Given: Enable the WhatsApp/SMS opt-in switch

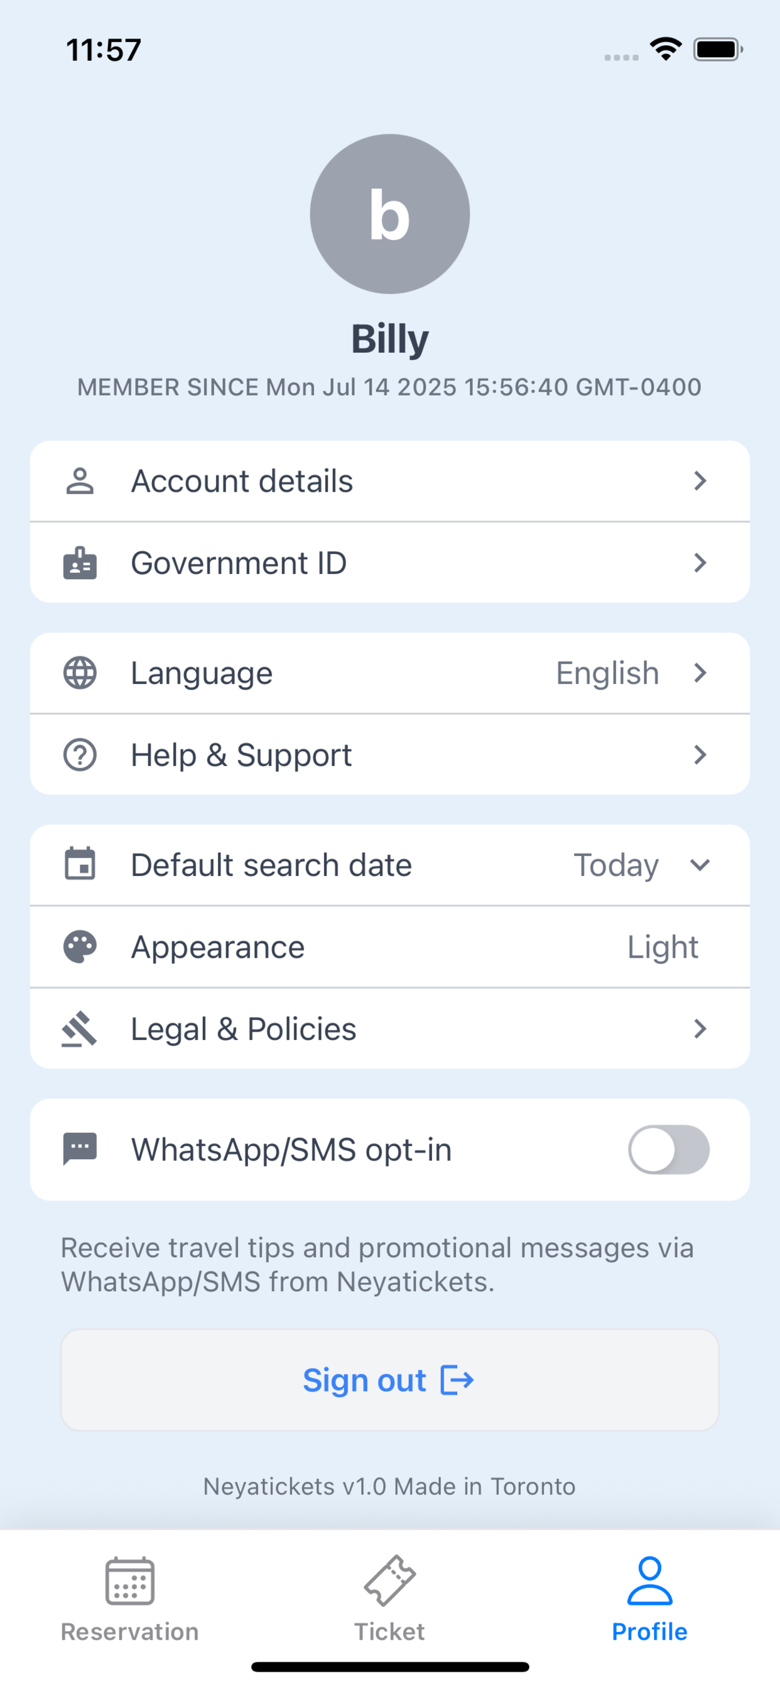Looking at the screenshot, I should coord(668,1149).
